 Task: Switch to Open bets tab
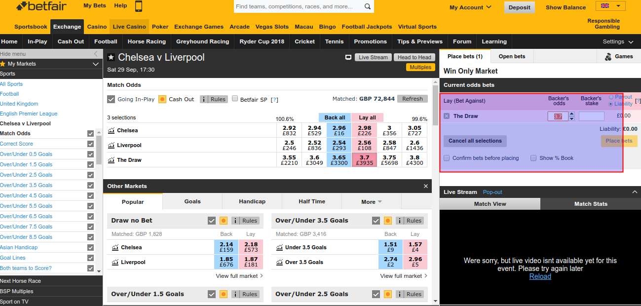[x=512, y=56]
